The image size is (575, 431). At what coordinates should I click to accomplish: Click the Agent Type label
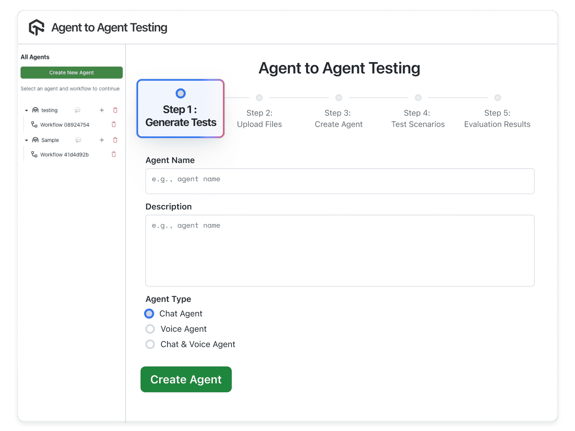pyautogui.click(x=168, y=299)
